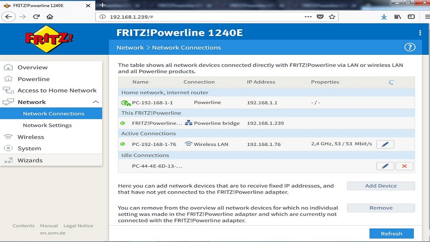Open the Manual link

point(49,226)
